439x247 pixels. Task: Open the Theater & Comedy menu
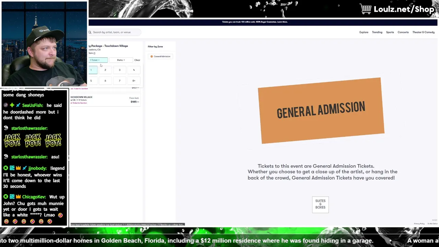423,32
